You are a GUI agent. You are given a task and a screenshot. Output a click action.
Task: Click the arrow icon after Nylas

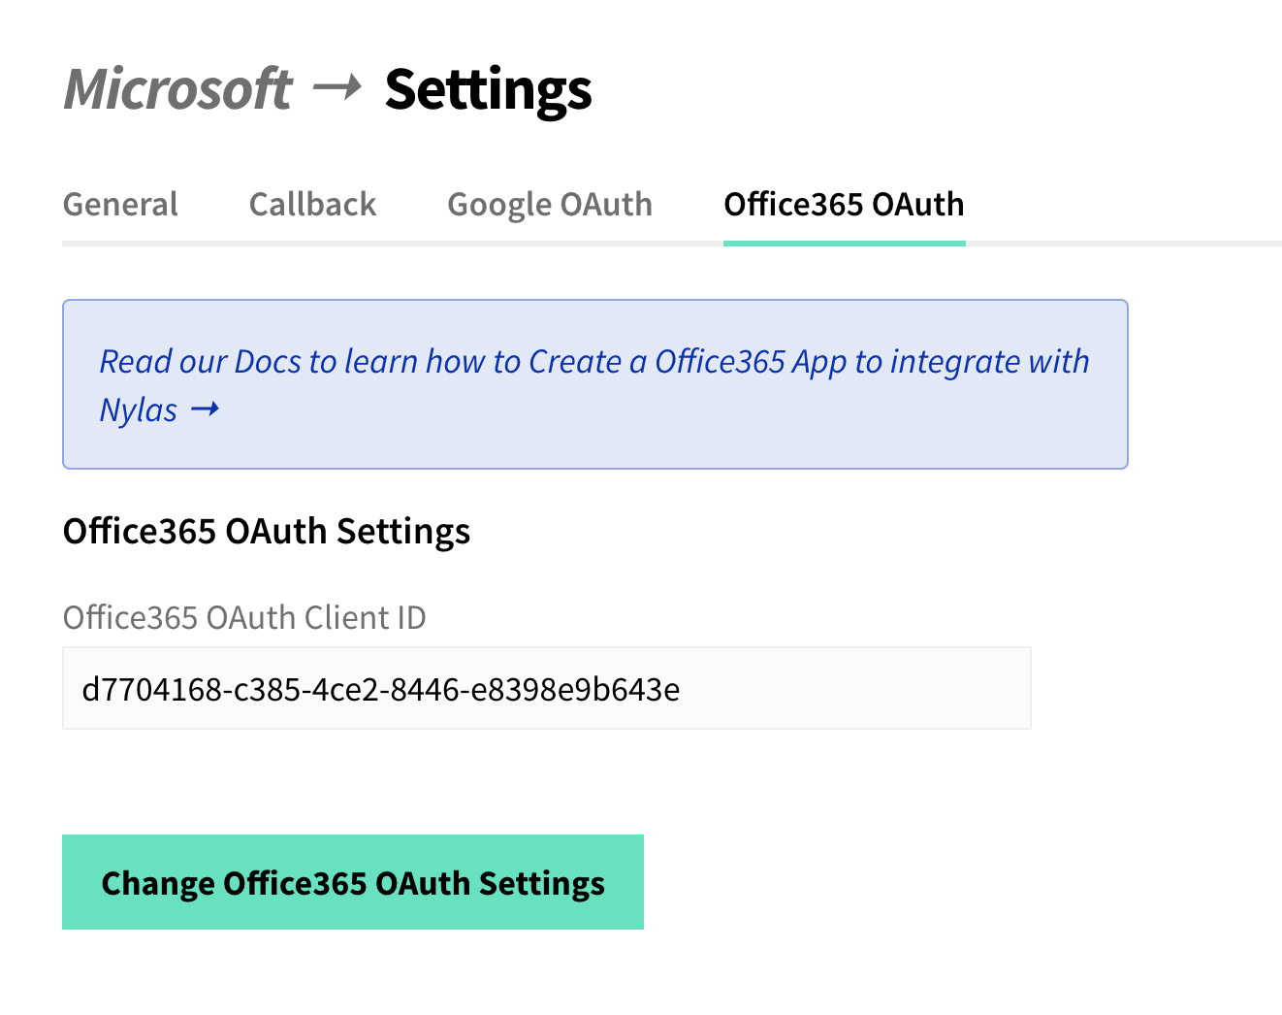click(205, 410)
